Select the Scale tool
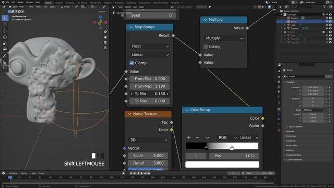The height and width of the screenshot is (188, 334). coord(5,43)
